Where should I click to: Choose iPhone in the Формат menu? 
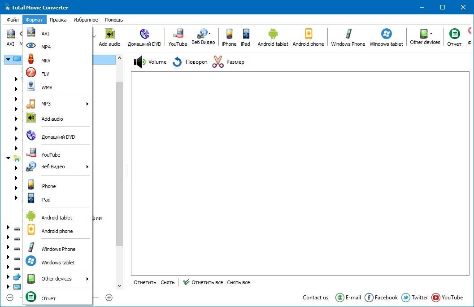57,186
